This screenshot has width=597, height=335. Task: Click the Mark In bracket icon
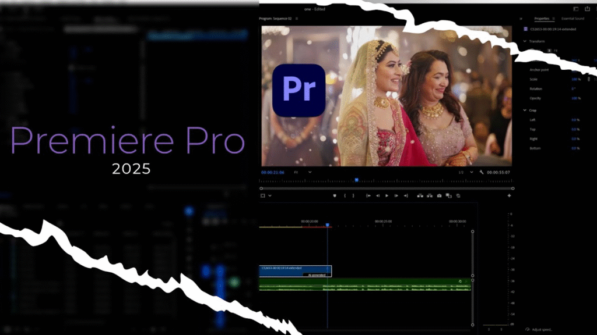point(345,196)
